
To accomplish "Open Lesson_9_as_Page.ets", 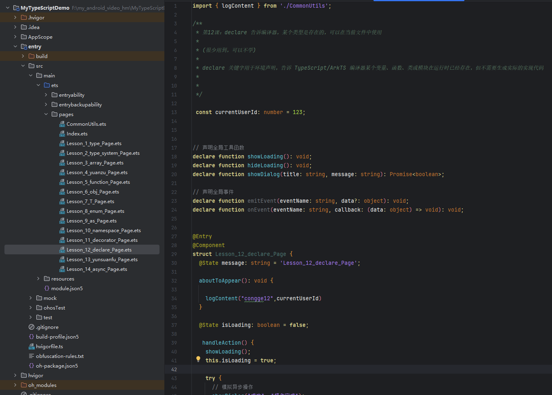I will [x=92, y=221].
